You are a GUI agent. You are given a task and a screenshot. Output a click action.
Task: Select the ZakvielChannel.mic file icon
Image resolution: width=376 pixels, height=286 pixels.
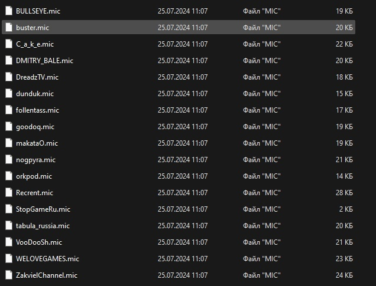coord(9,275)
